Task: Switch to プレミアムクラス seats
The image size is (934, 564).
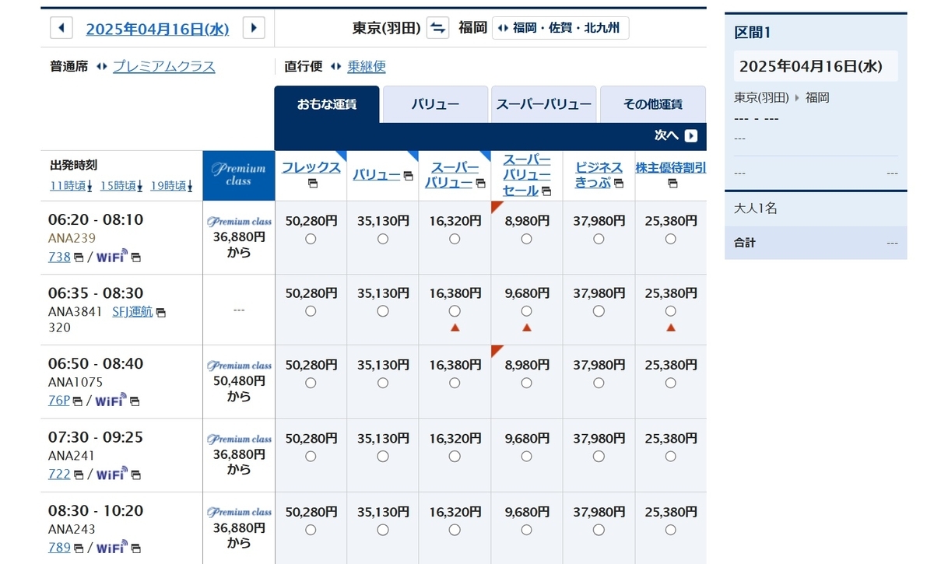Action: (x=163, y=67)
